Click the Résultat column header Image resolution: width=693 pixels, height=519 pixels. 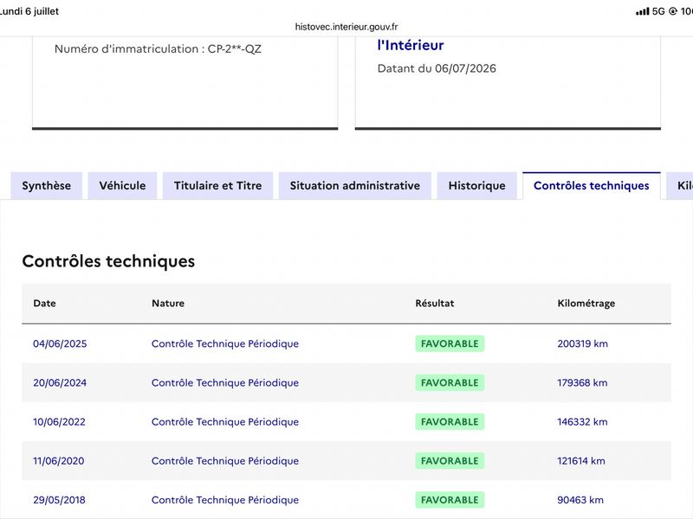coord(435,304)
